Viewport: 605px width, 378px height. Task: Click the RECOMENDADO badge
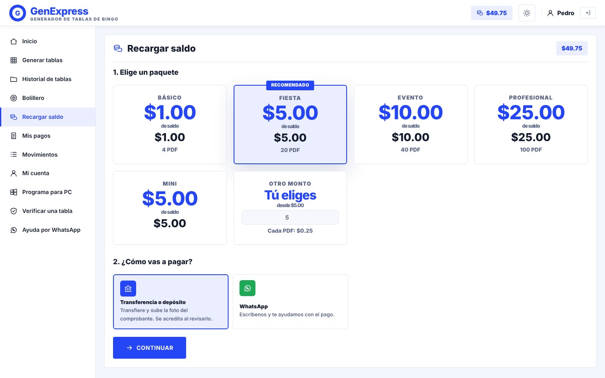pyautogui.click(x=290, y=85)
